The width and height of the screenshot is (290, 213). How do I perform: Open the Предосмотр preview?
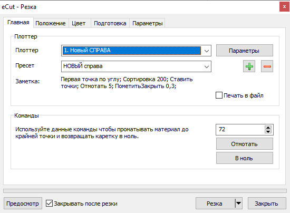point(23,204)
